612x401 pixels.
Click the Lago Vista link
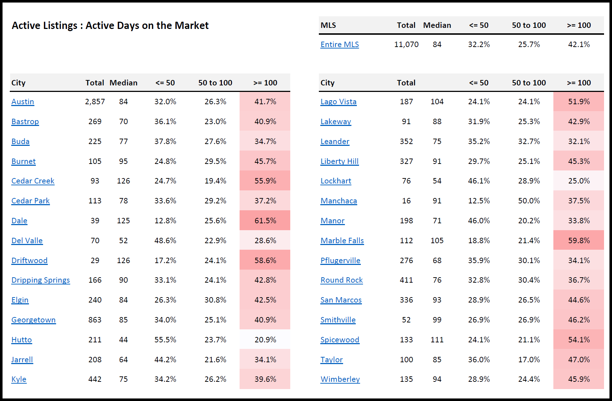pyautogui.click(x=338, y=102)
